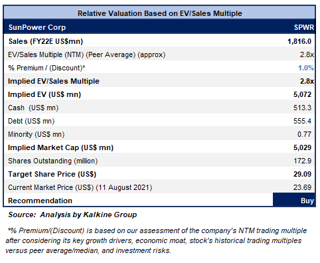Select the Source: Analysis by Kalkine Group text
This screenshot has height=263, width=320.
tap(72, 215)
